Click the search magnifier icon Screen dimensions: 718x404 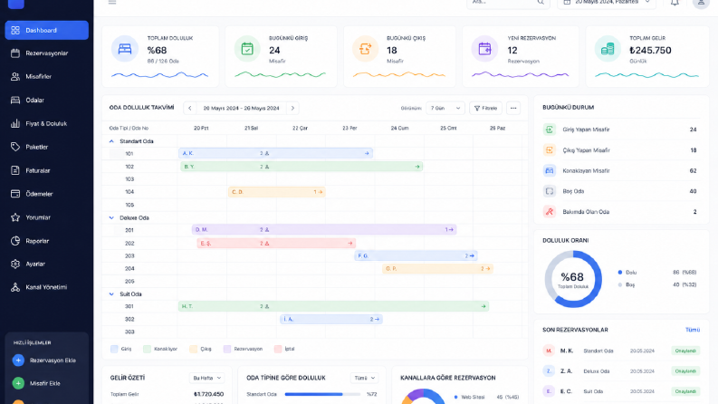tap(541, 3)
